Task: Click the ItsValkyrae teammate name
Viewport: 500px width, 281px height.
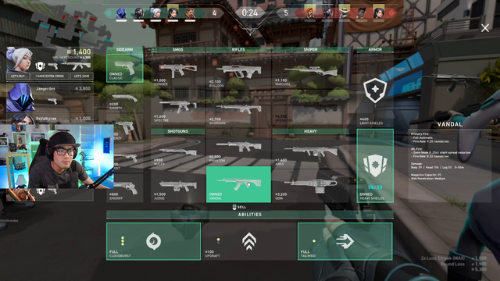Action: [x=46, y=119]
